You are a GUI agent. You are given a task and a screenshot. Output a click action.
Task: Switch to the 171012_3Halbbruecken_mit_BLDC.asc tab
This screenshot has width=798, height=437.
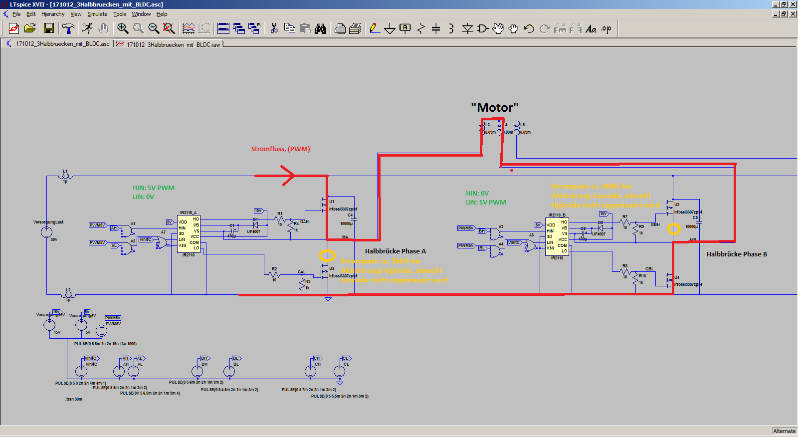(58, 44)
